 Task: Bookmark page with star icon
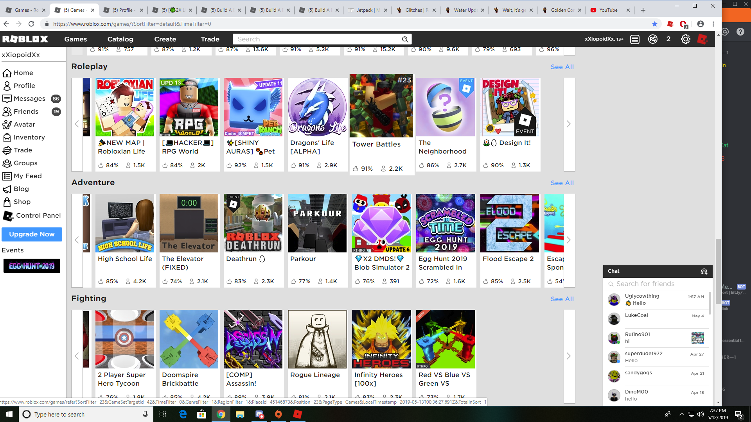[655, 24]
